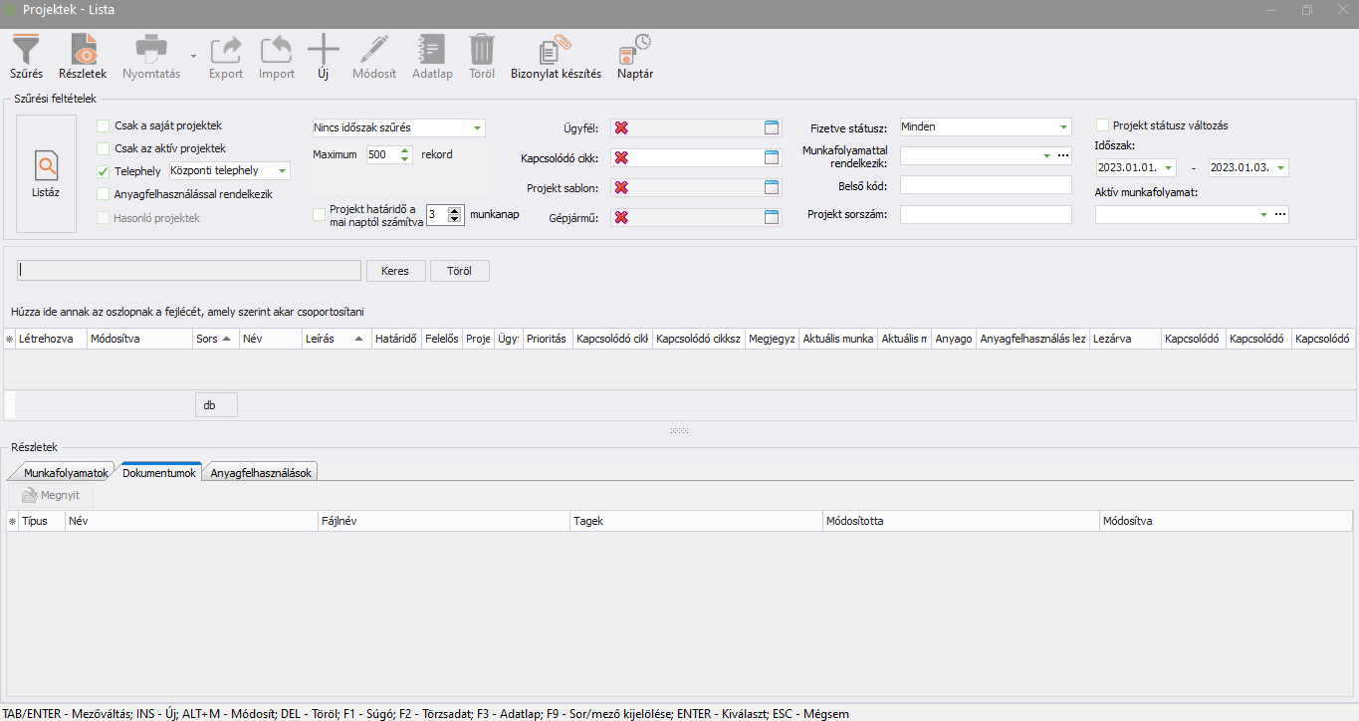Create a new project with Új
The height and width of the screenshot is (721, 1359).
click(324, 57)
